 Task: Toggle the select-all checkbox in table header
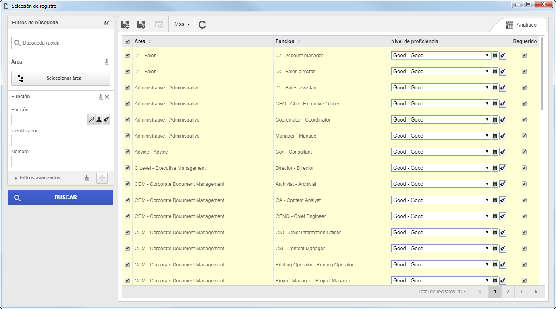coord(127,41)
